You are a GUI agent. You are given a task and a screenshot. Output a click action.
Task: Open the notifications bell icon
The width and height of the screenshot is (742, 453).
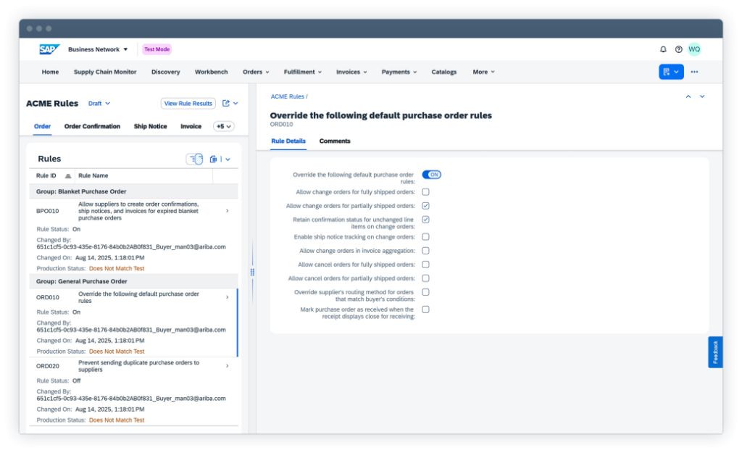pyautogui.click(x=662, y=49)
